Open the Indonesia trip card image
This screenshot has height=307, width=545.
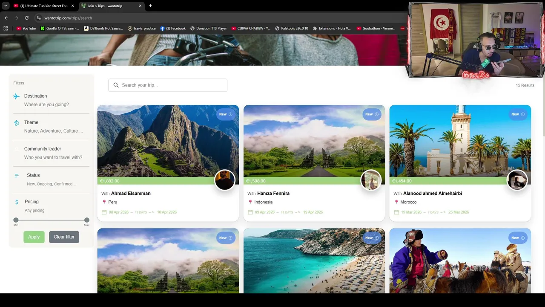[314, 141]
